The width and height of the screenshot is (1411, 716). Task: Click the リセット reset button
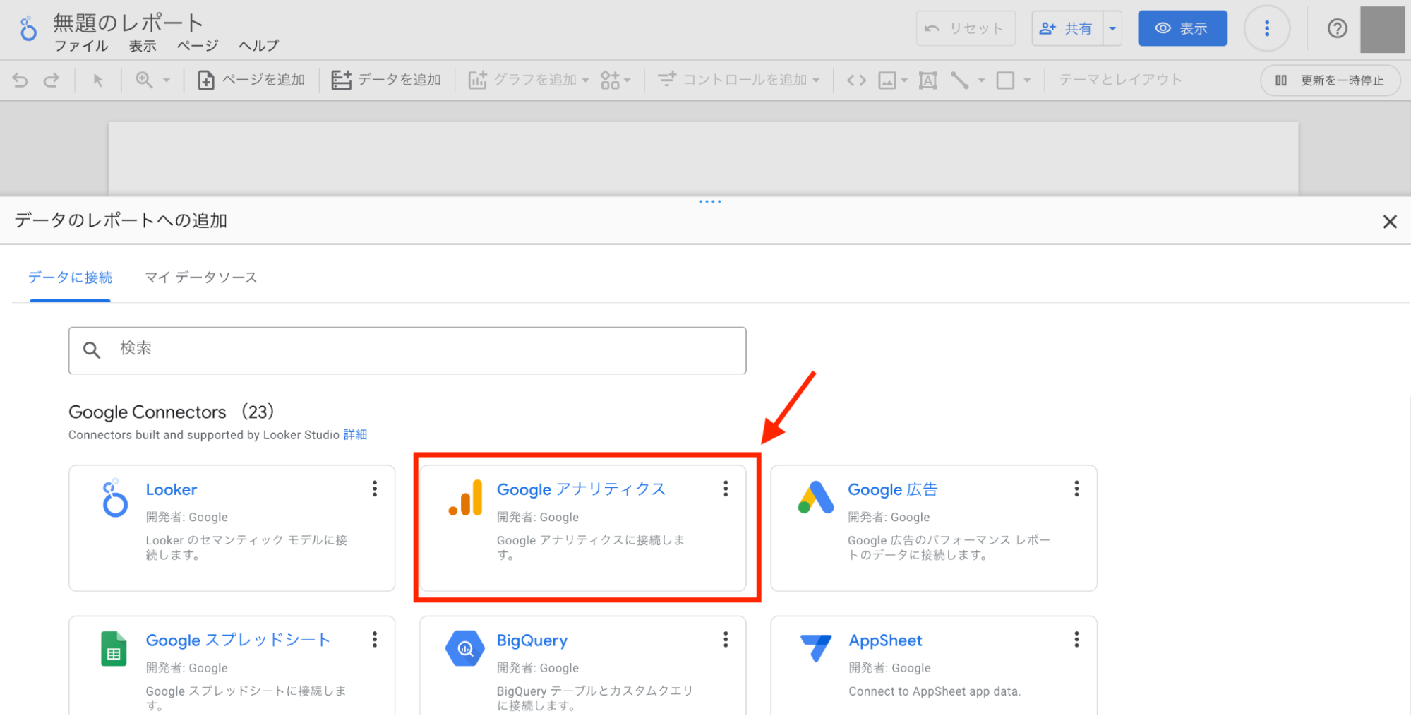(966, 28)
